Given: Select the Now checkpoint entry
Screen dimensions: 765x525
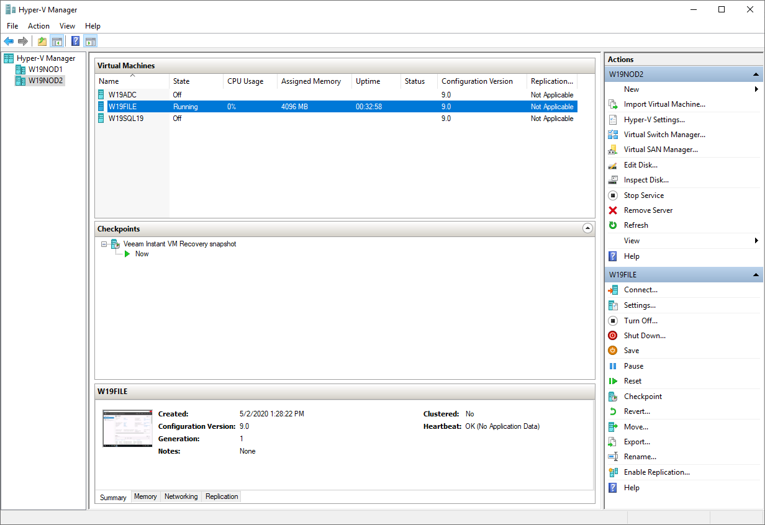Looking at the screenshot, I should pos(142,254).
